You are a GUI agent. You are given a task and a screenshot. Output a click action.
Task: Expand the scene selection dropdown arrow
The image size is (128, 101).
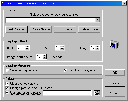[97, 20]
